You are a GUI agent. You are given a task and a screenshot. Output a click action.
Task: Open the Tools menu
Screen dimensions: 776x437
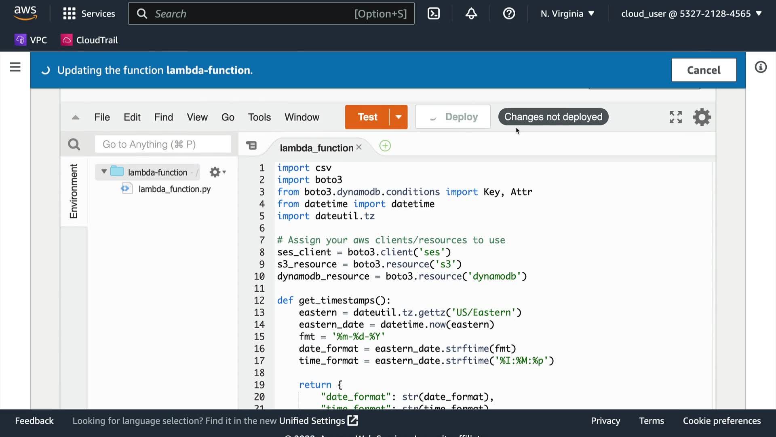[x=259, y=117]
